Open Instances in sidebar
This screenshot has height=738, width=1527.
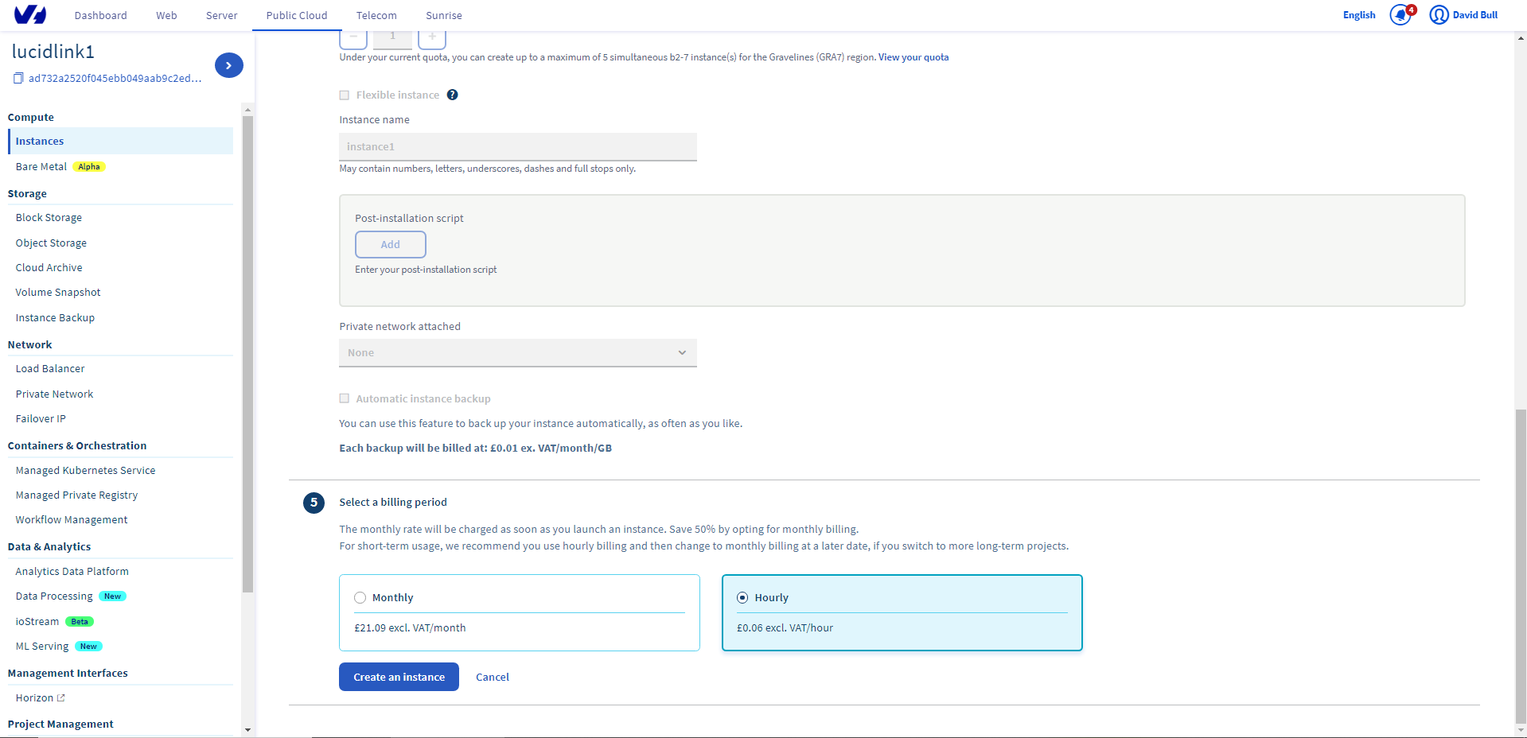tap(121, 141)
